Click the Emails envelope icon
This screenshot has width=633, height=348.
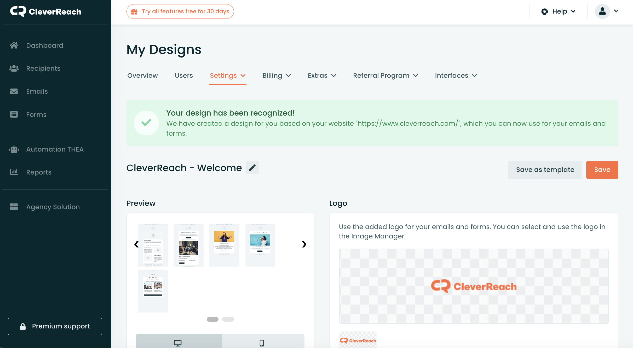coord(14,91)
